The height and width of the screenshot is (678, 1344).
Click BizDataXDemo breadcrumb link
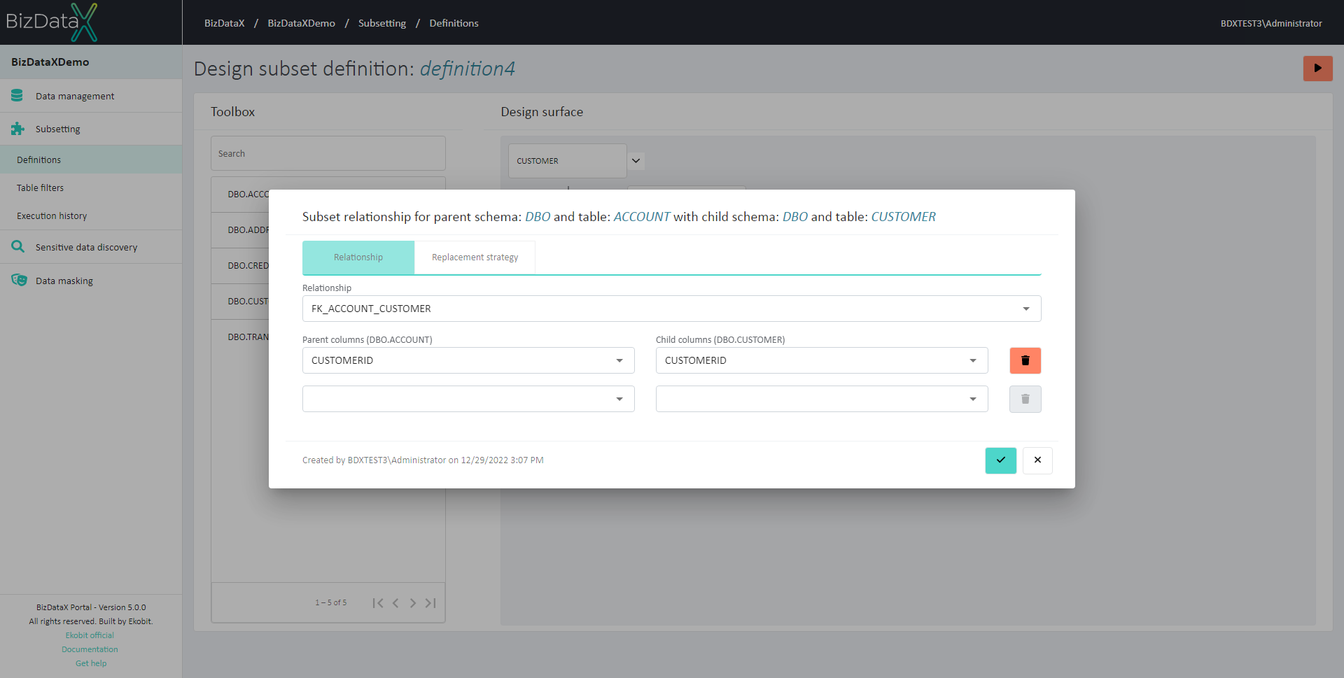click(x=301, y=23)
